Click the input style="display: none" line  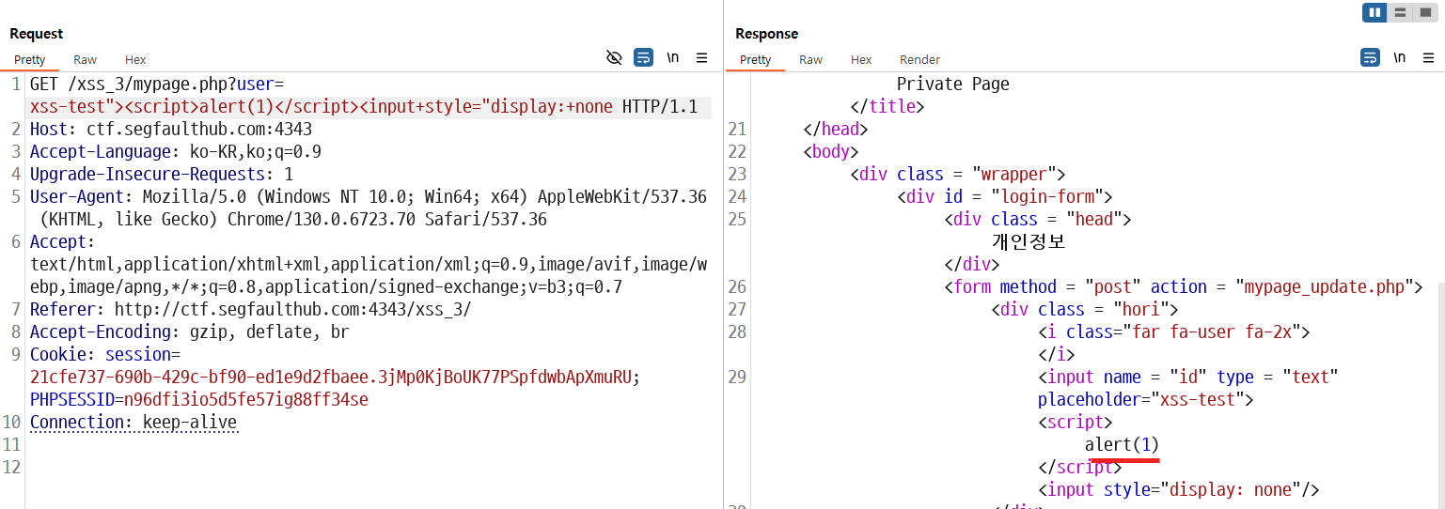[1179, 489]
